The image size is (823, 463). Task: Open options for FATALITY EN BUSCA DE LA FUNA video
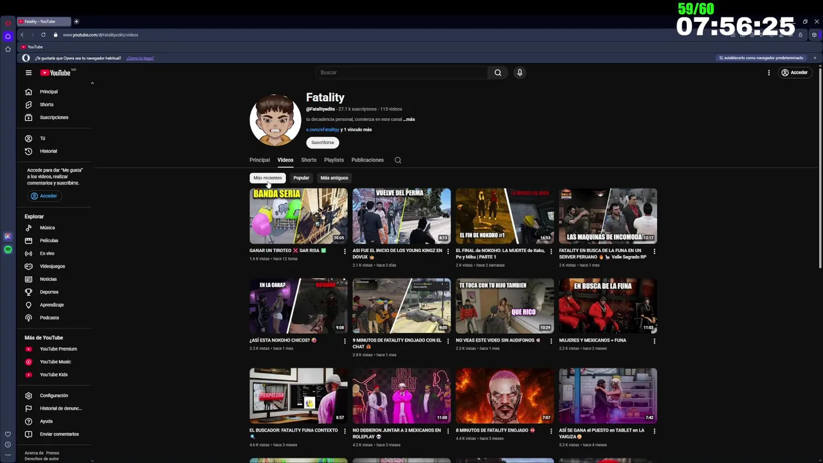pos(655,251)
